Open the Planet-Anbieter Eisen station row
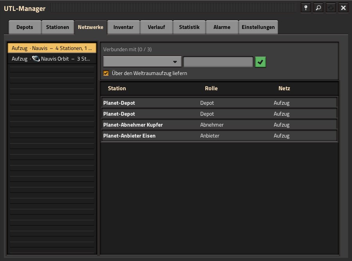The width and height of the screenshot is (352, 261). (x=219, y=136)
